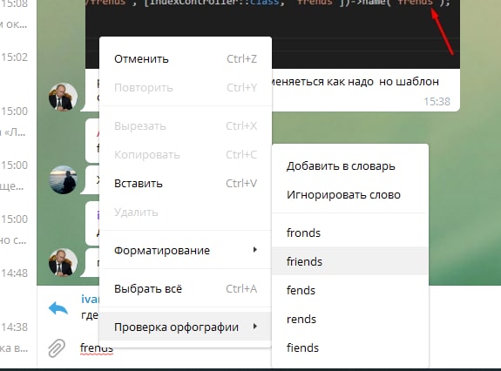Select the spelling suggestion rends
This screenshot has height=371, width=501.
click(350, 319)
